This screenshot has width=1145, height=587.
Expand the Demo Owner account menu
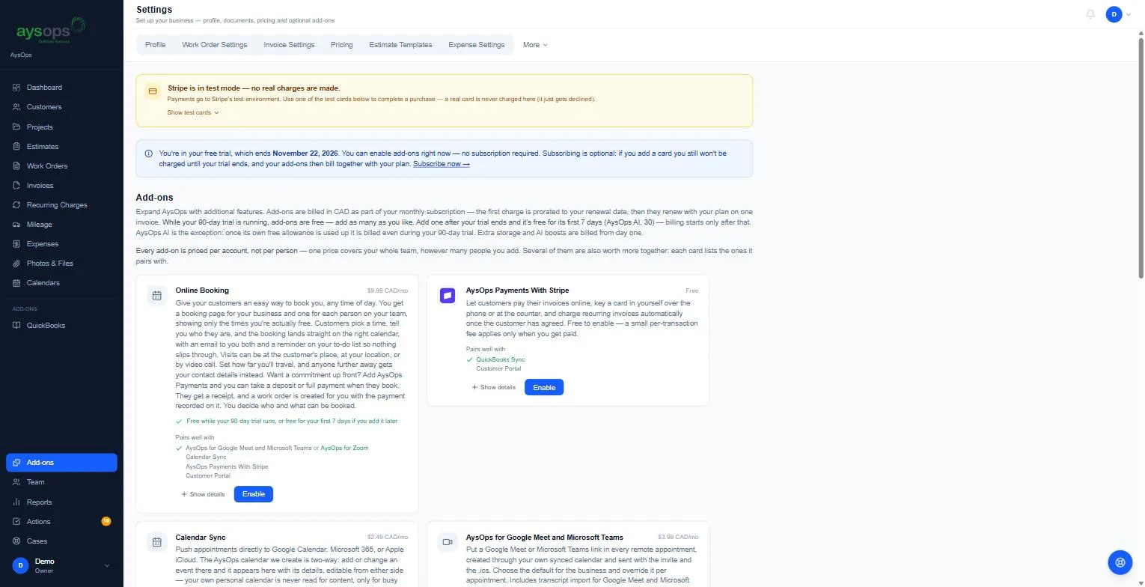[x=61, y=565]
